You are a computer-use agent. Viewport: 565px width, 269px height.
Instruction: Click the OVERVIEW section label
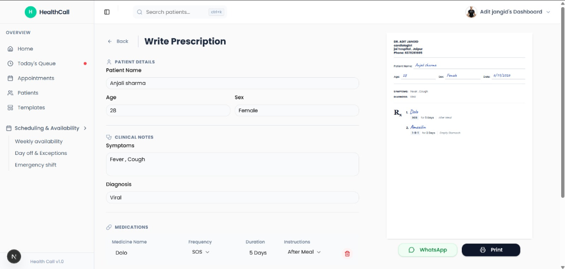[18, 33]
